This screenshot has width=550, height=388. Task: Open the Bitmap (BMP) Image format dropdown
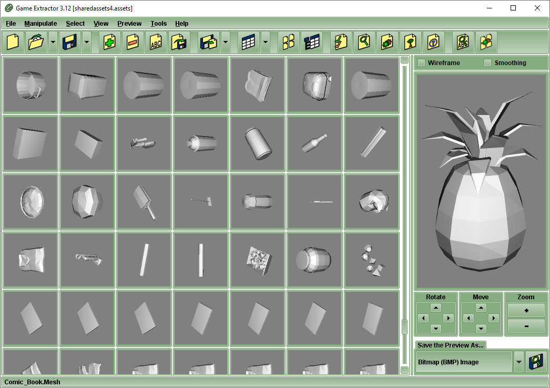(518, 362)
